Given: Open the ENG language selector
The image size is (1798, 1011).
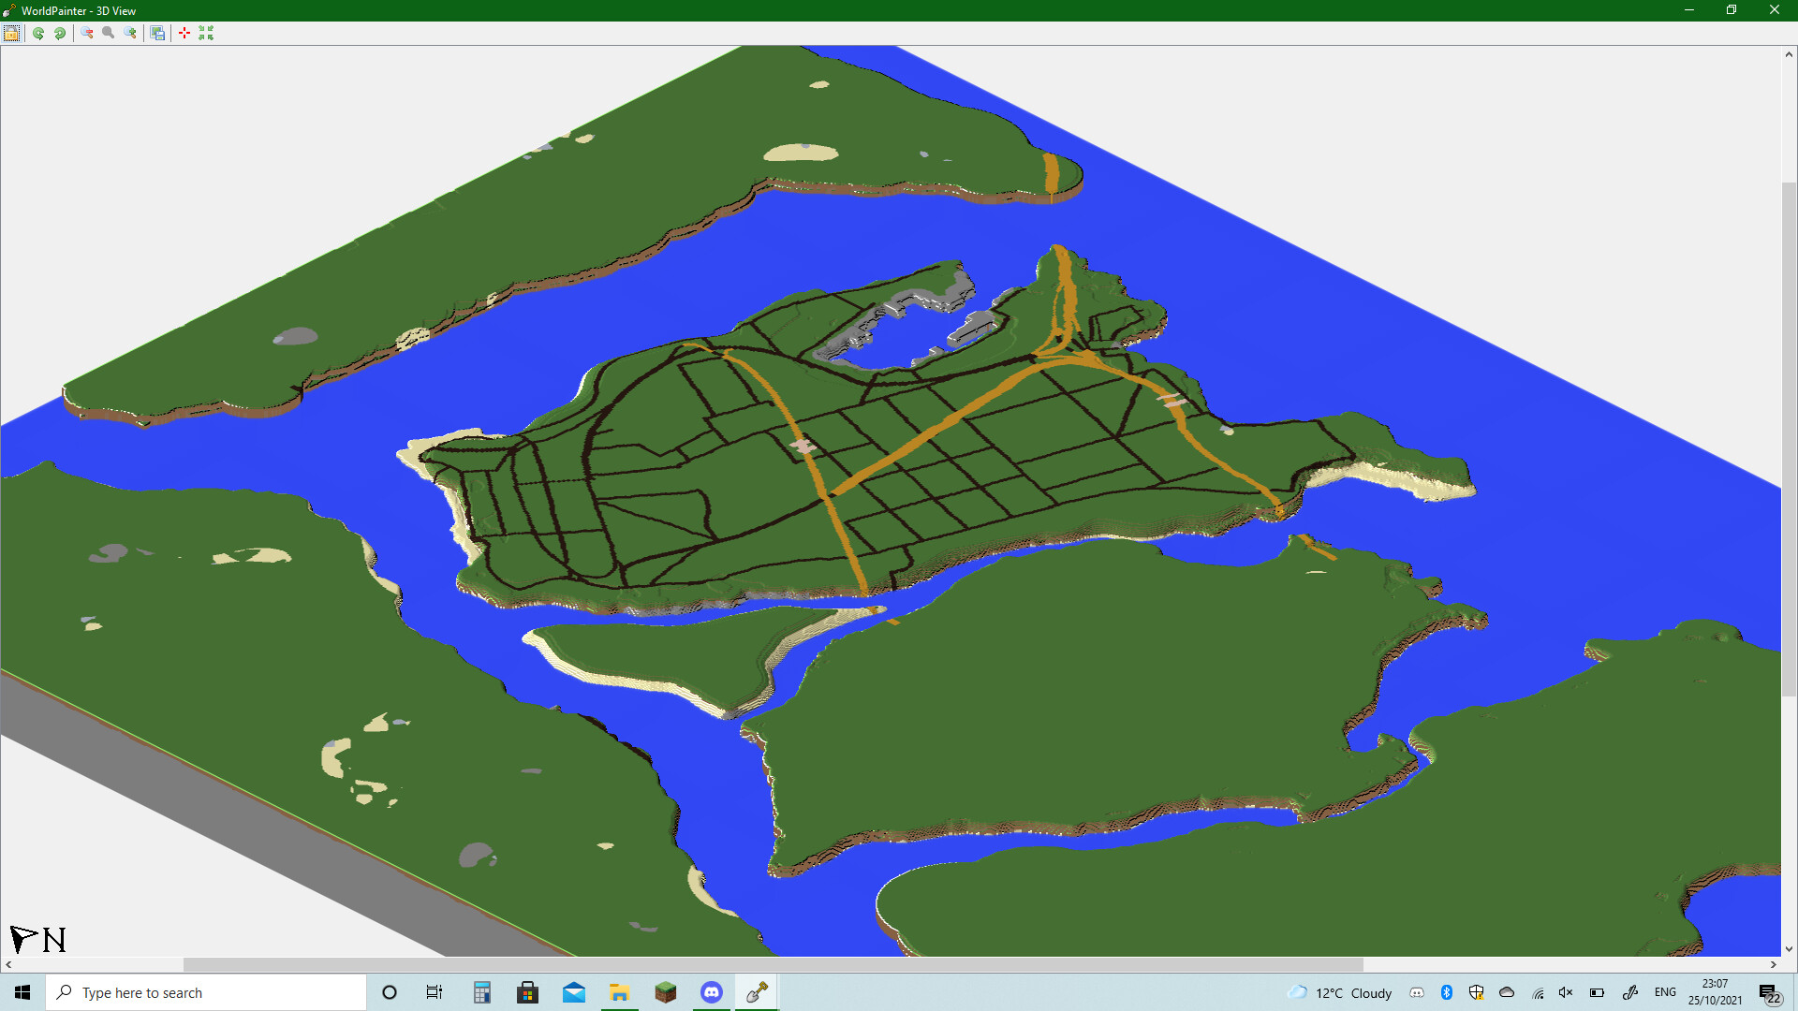Looking at the screenshot, I should [1666, 993].
